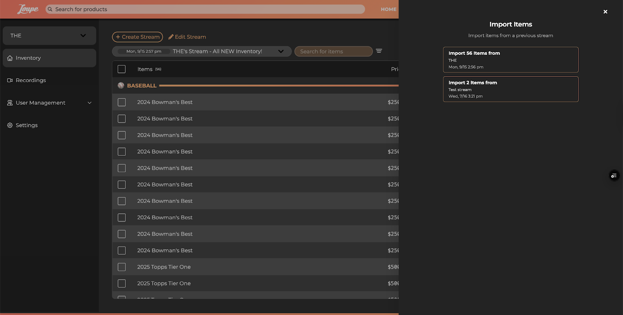Click the pencil icon next to Edit Stream
Viewport: 623px width, 315px height.
tap(171, 37)
